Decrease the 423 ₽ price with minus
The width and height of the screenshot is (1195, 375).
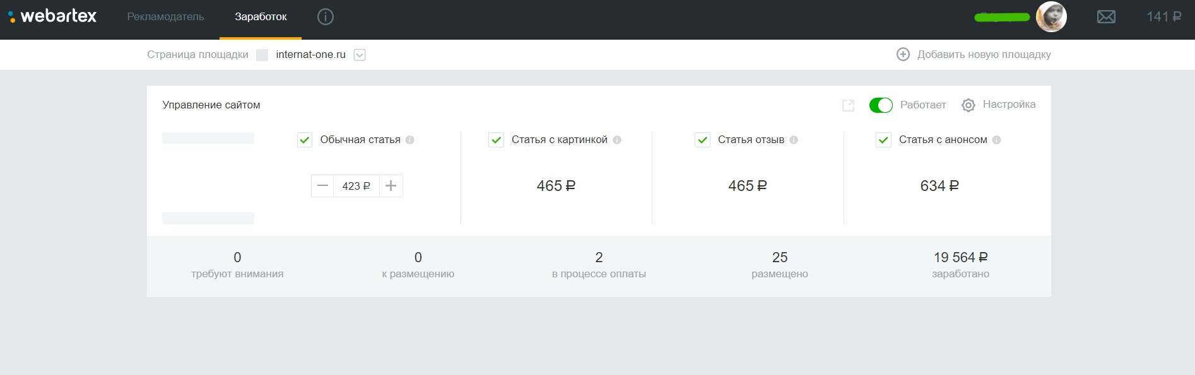tap(322, 186)
